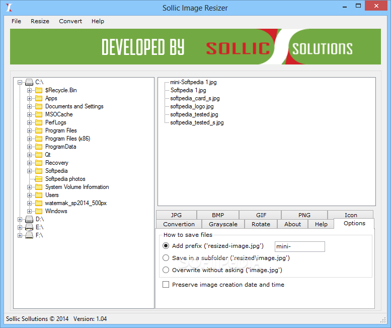391x328 pixels.
Task: Open the Grayscale tab
Action: coord(223,224)
